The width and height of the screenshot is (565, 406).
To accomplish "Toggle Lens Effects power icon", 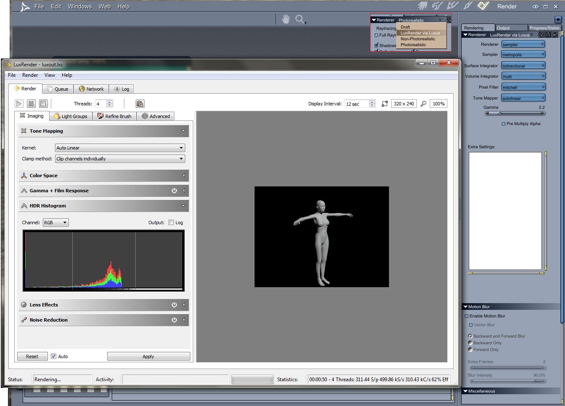I will pos(174,305).
